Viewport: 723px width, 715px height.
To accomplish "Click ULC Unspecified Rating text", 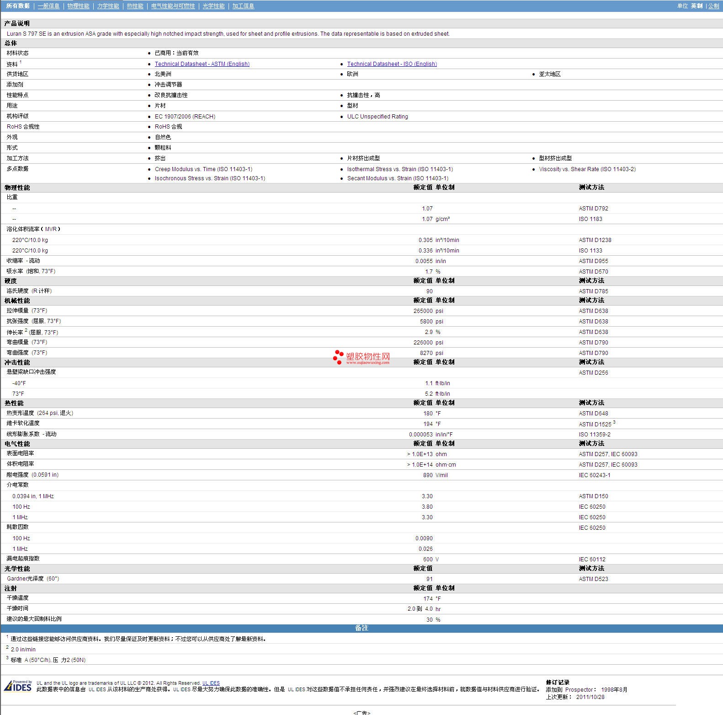I will click(377, 117).
